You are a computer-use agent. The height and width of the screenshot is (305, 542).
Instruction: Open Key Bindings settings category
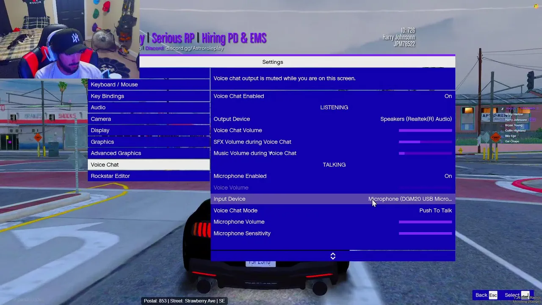[x=149, y=96]
